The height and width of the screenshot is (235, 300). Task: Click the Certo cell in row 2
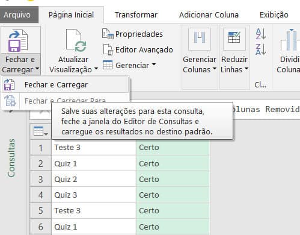pyautogui.click(x=173, y=163)
